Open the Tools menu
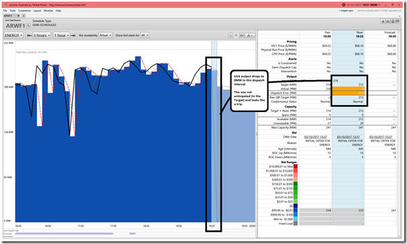 click(x=12, y=11)
